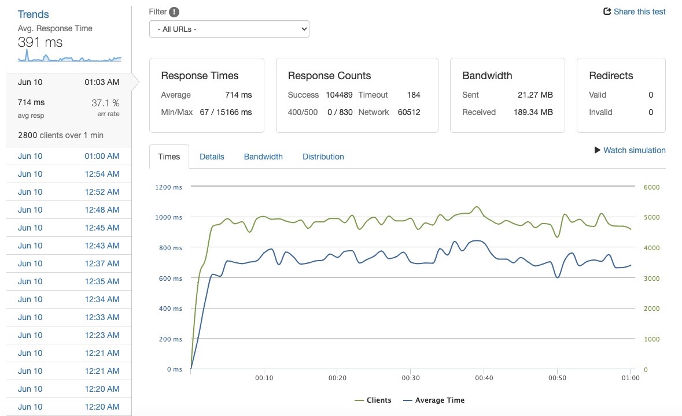
Task: Click the Min/Max 67 / 15166 ms value
Action: pyautogui.click(x=226, y=112)
